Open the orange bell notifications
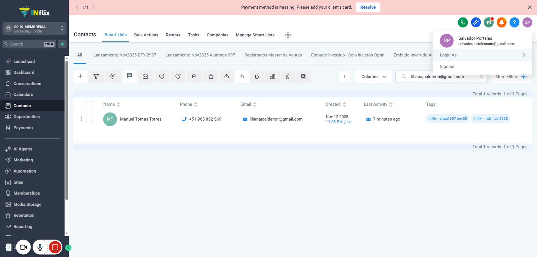This screenshot has width=537, height=257. pyautogui.click(x=502, y=23)
